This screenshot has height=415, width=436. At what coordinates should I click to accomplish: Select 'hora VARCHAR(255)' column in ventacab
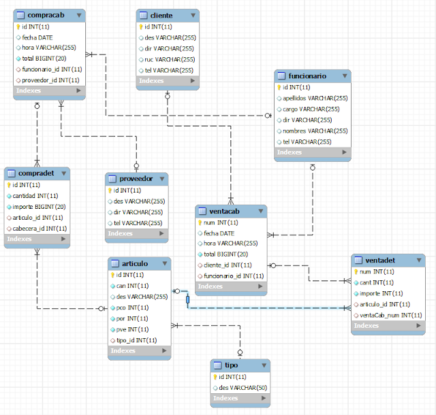click(x=231, y=244)
